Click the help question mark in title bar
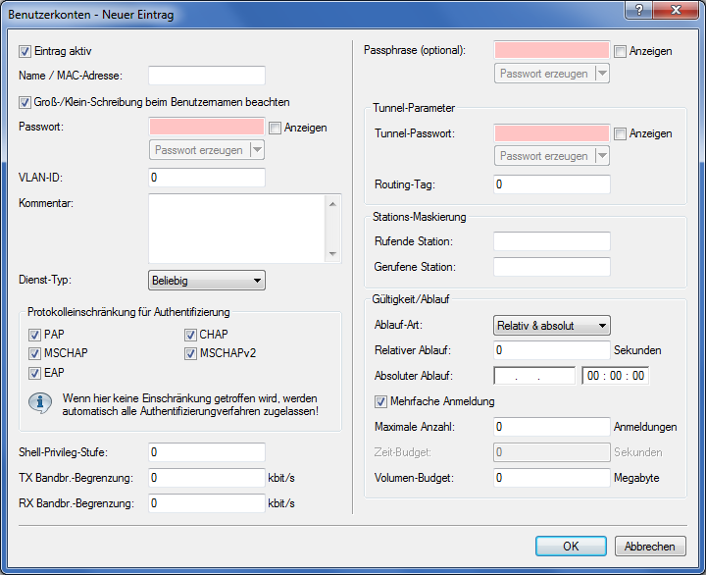The width and height of the screenshot is (706, 575). click(637, 9)
